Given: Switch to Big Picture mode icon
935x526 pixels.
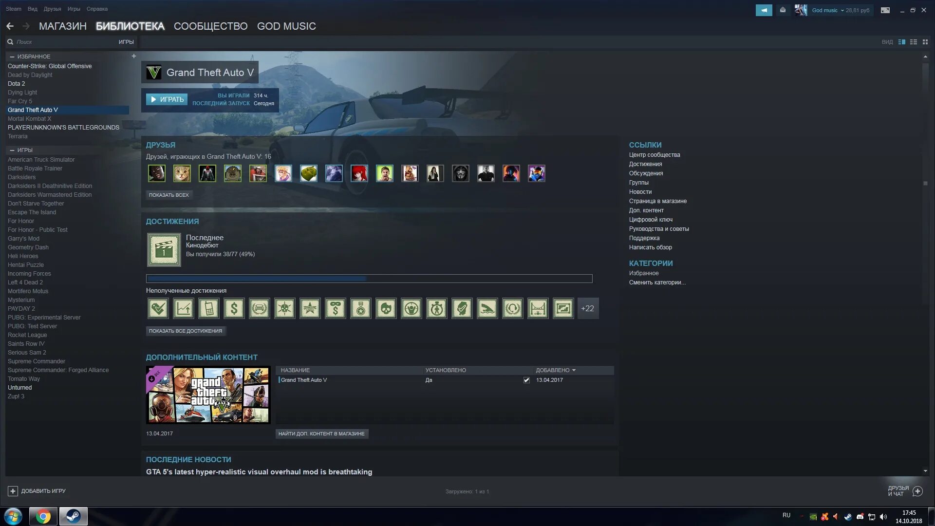Looking at the screenshot, I should coord(885,10).
